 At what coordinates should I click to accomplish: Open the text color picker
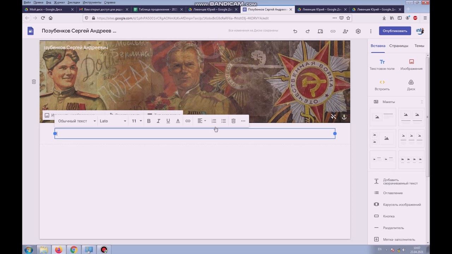178,121
